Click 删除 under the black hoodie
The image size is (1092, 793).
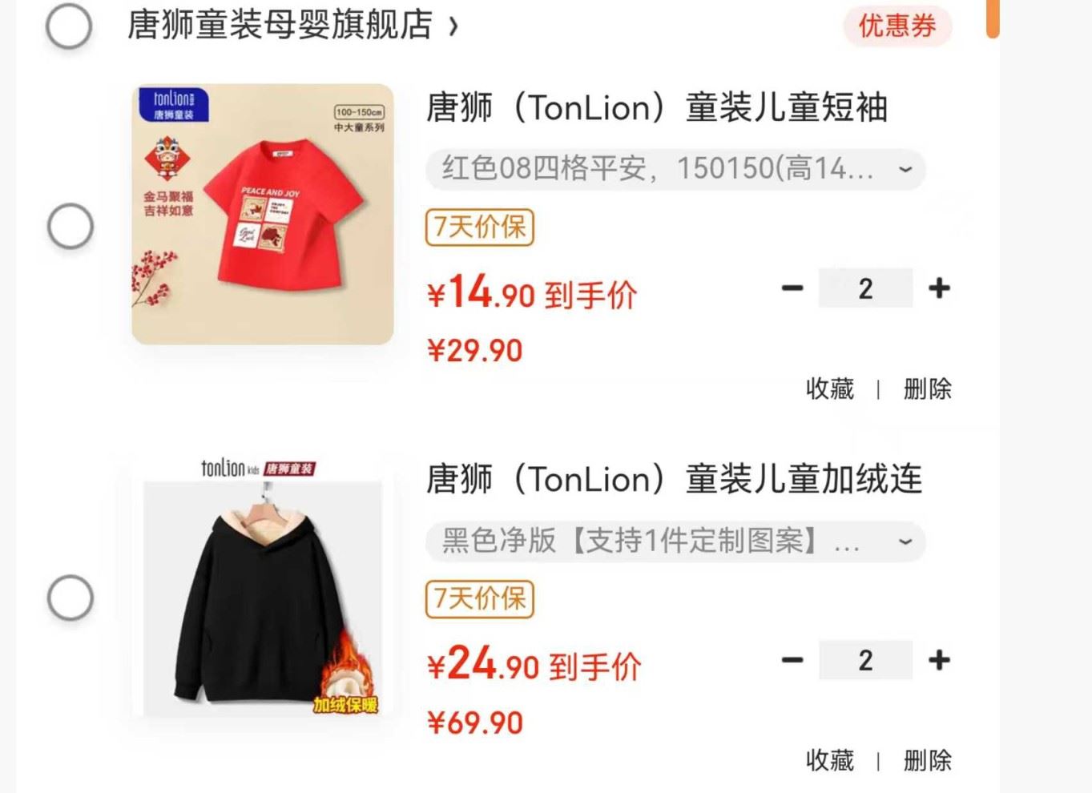pos(928,760)
